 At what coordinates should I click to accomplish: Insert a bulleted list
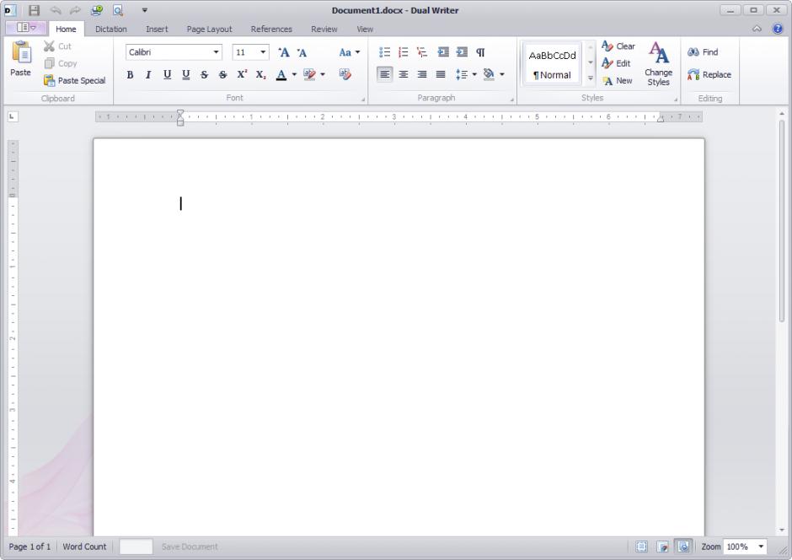tap(384, 52)
